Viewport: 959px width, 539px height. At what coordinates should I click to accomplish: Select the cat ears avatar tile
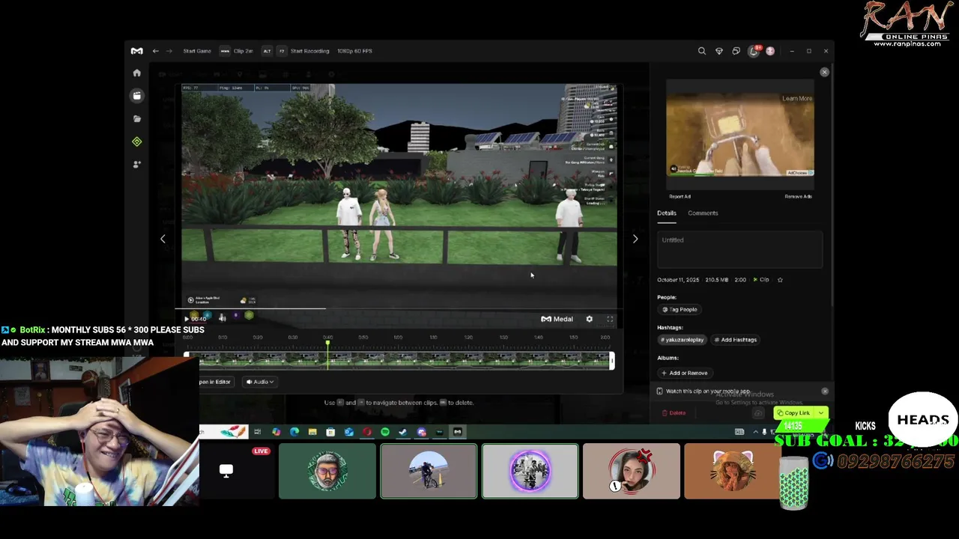coord(732,471)
